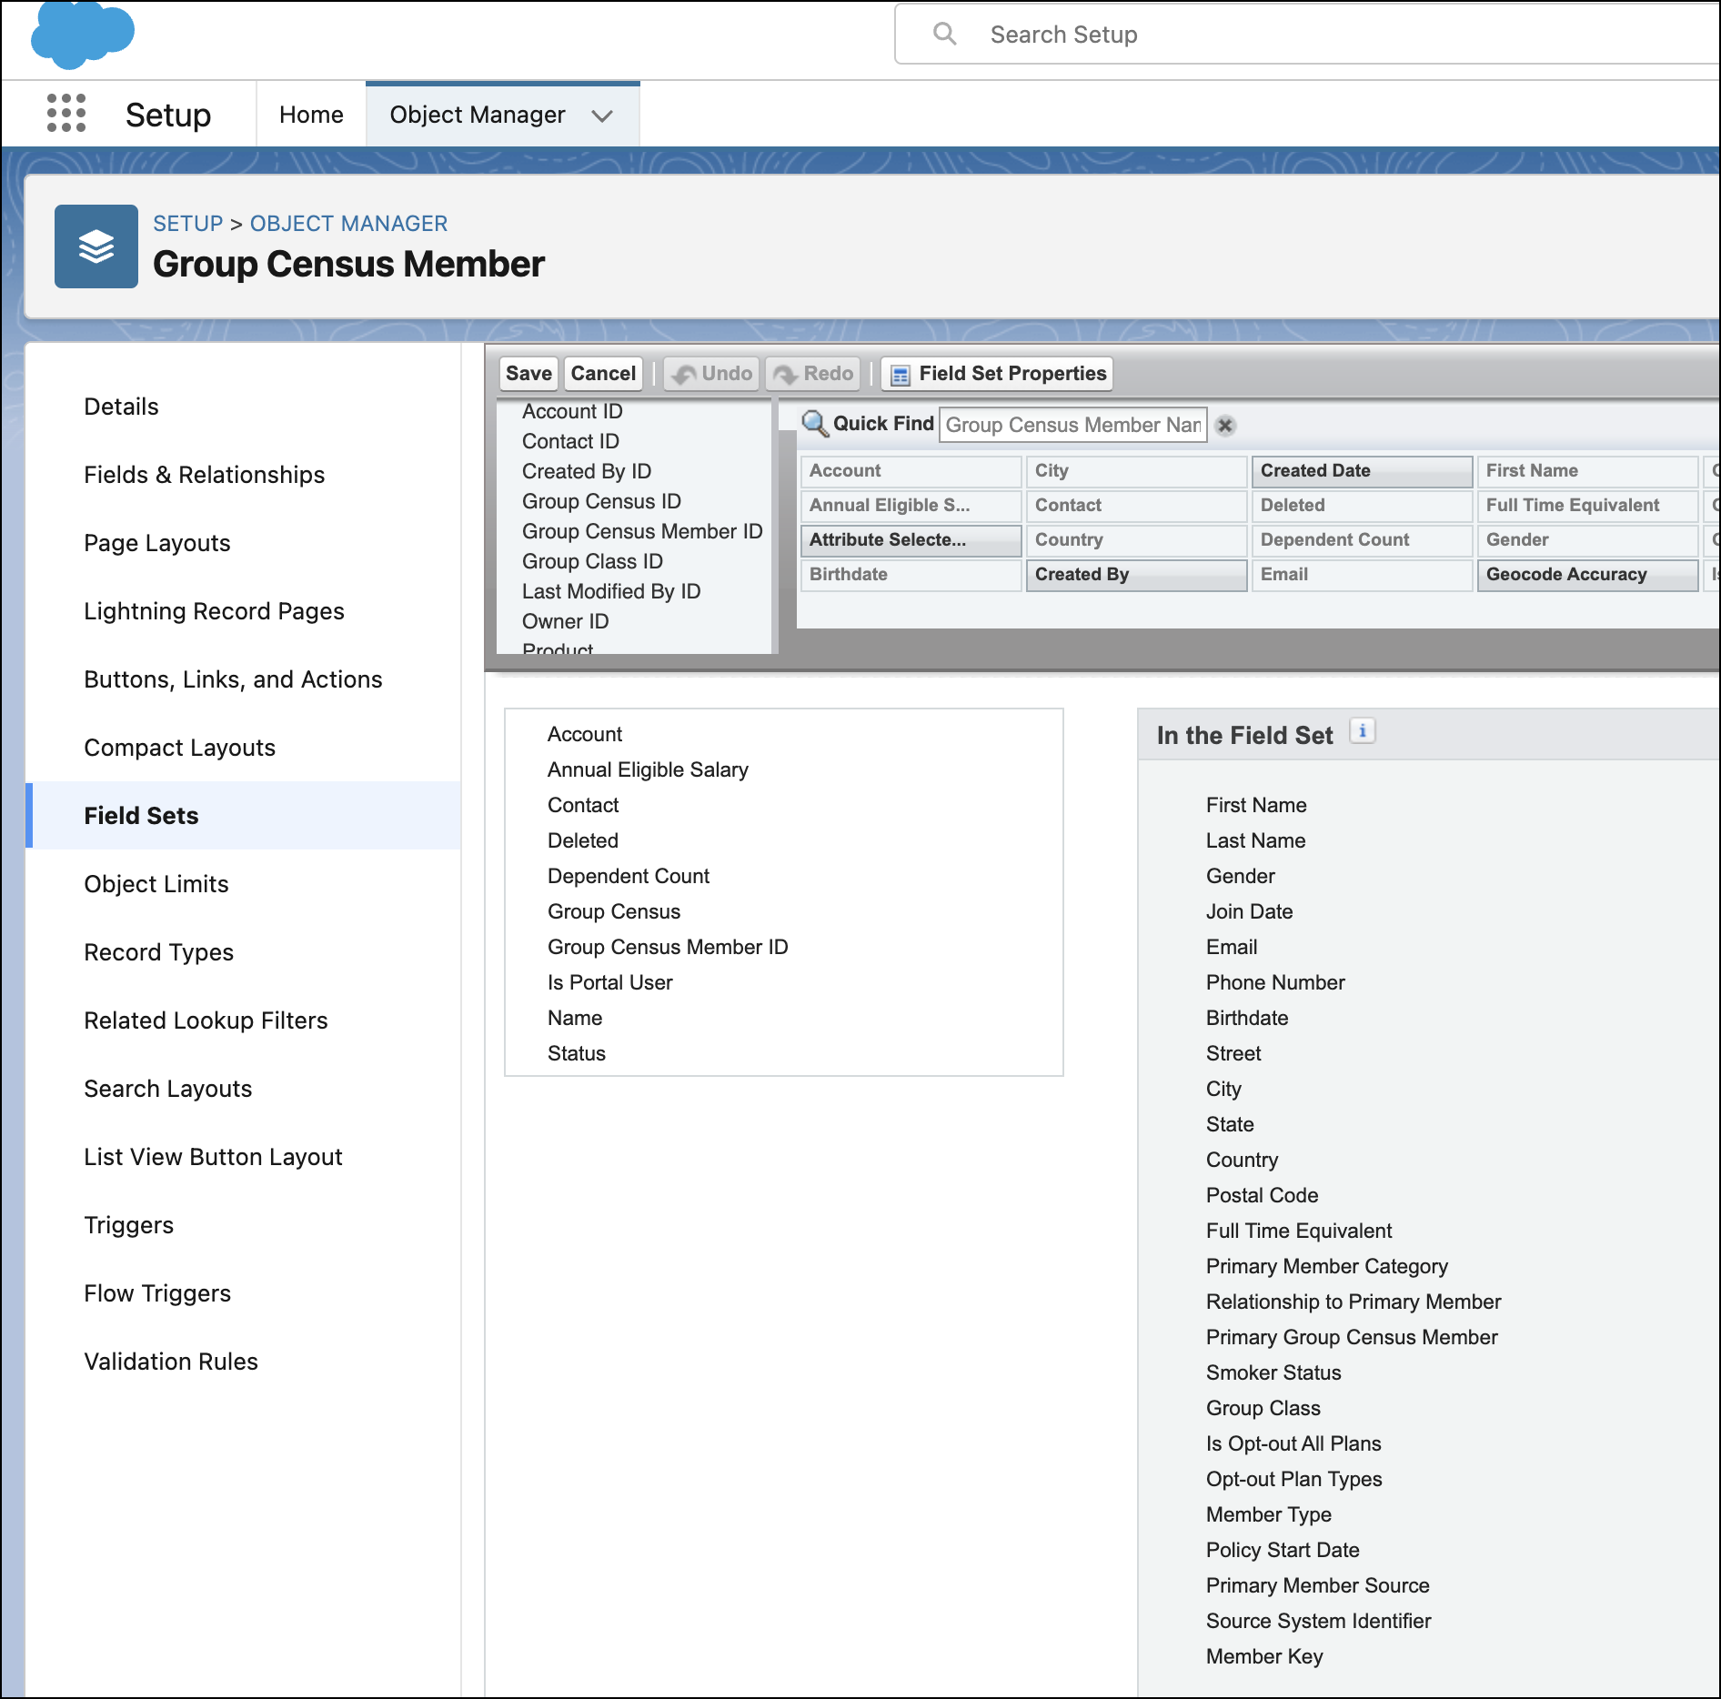The height and width of the screenshot is (1699, 1721).
Task: Select Group Census ID in the lookup list
Action: tap(601, 501)
